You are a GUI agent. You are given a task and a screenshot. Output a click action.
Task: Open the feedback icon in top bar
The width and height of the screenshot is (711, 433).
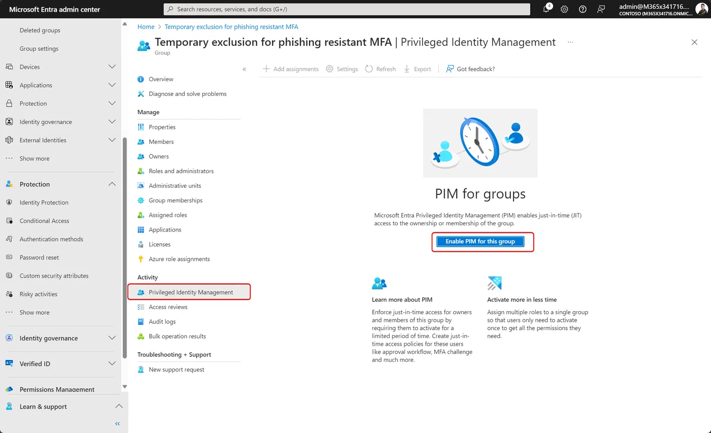pos(601,9)
